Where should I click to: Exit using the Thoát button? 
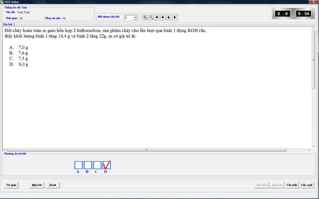click(x=53, y=185)
